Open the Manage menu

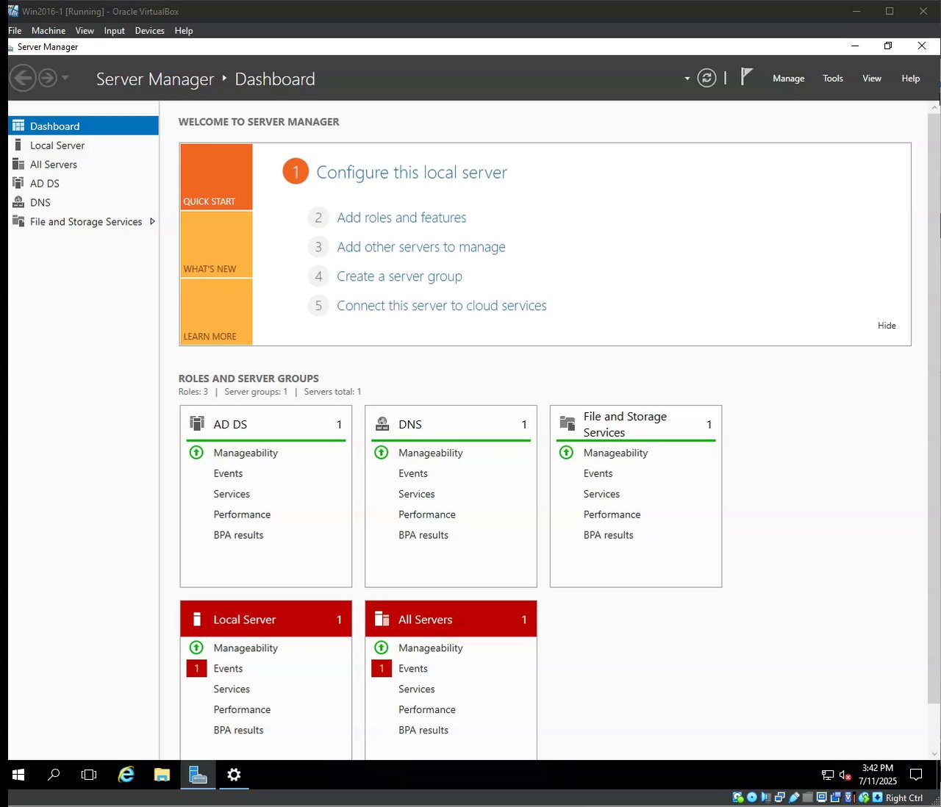coord(788,78)
